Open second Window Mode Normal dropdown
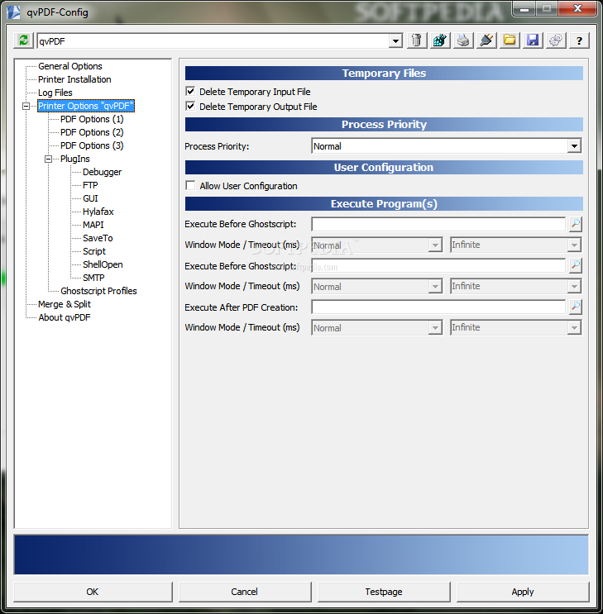Viewport: 603px width, 614px height. point(435,286)
